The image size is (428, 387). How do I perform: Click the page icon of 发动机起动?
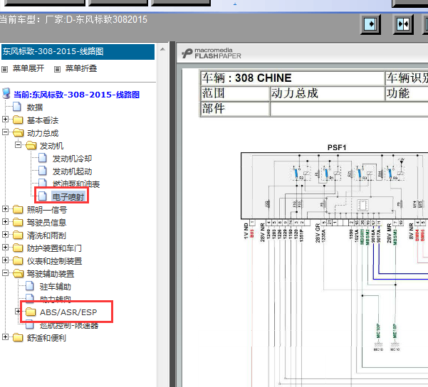point(43,171)
